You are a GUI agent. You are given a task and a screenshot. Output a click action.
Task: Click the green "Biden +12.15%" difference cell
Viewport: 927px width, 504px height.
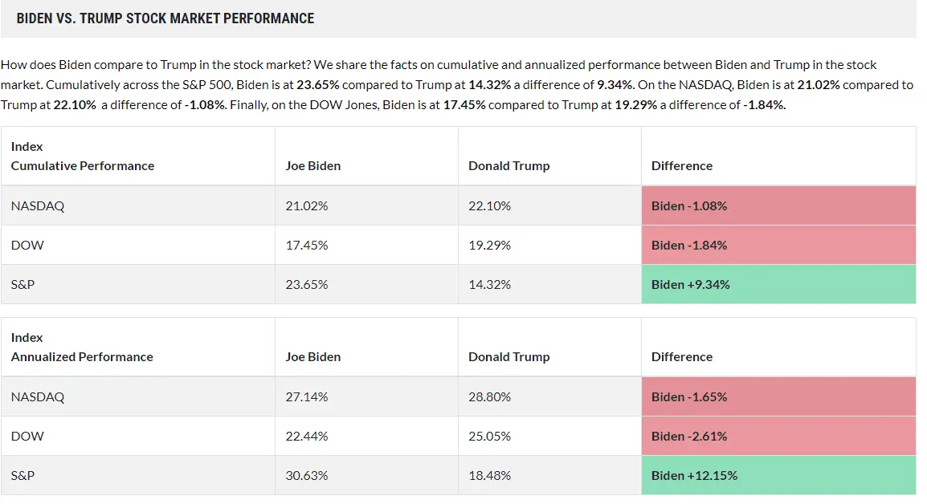coord(694,475)
